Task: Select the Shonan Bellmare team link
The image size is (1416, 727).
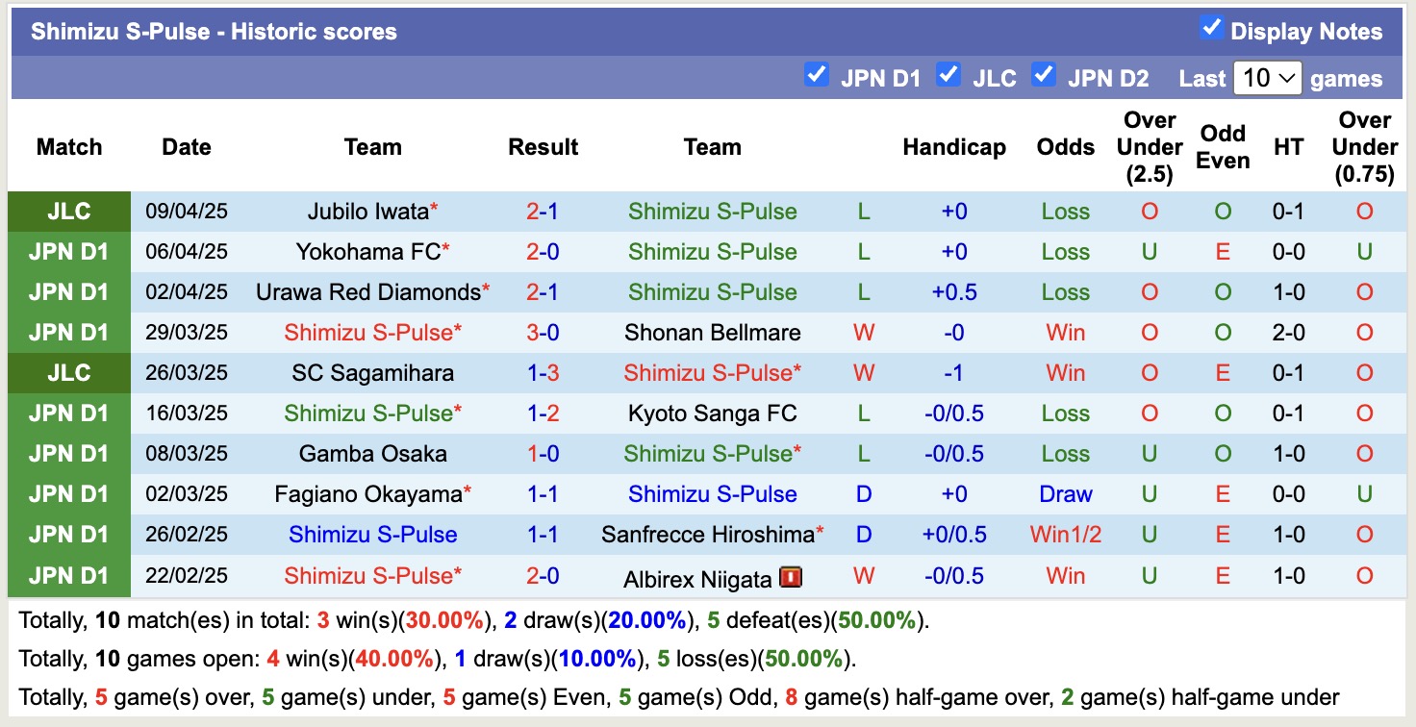Action: click(x=712, y=333)
